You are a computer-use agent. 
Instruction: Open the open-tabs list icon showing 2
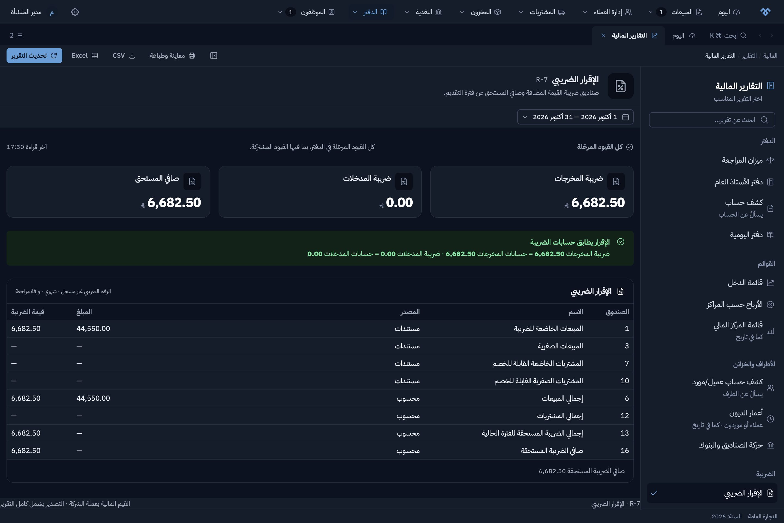(x=16, y=35)
